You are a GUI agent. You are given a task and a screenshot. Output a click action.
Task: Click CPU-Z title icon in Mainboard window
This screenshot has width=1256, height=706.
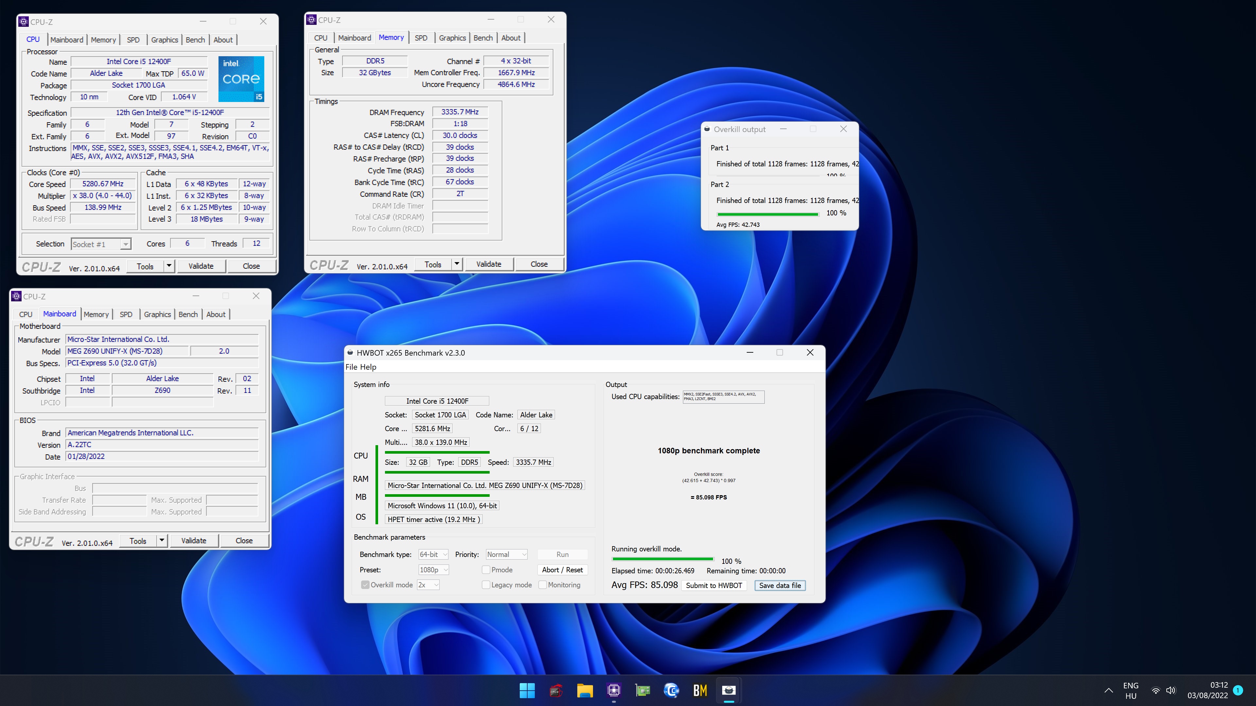pyautogui.click(x=16, y=296)
